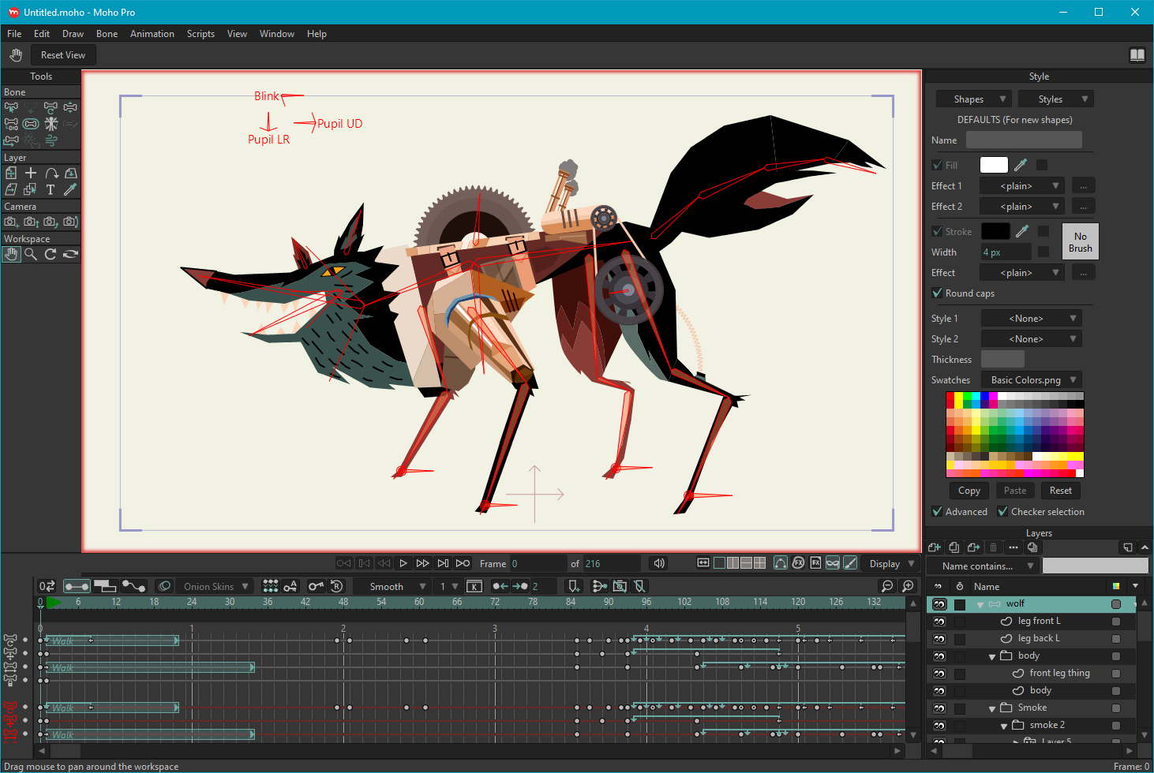Toggle the Stroke checkbox
Screen dimensions: 1154x773
tap(937, 231)
